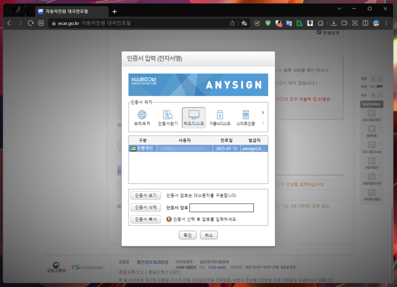Screen dimensions: 397x287
Task: Open 품질오류신고확인 footer link
Action: coord(164,272)
